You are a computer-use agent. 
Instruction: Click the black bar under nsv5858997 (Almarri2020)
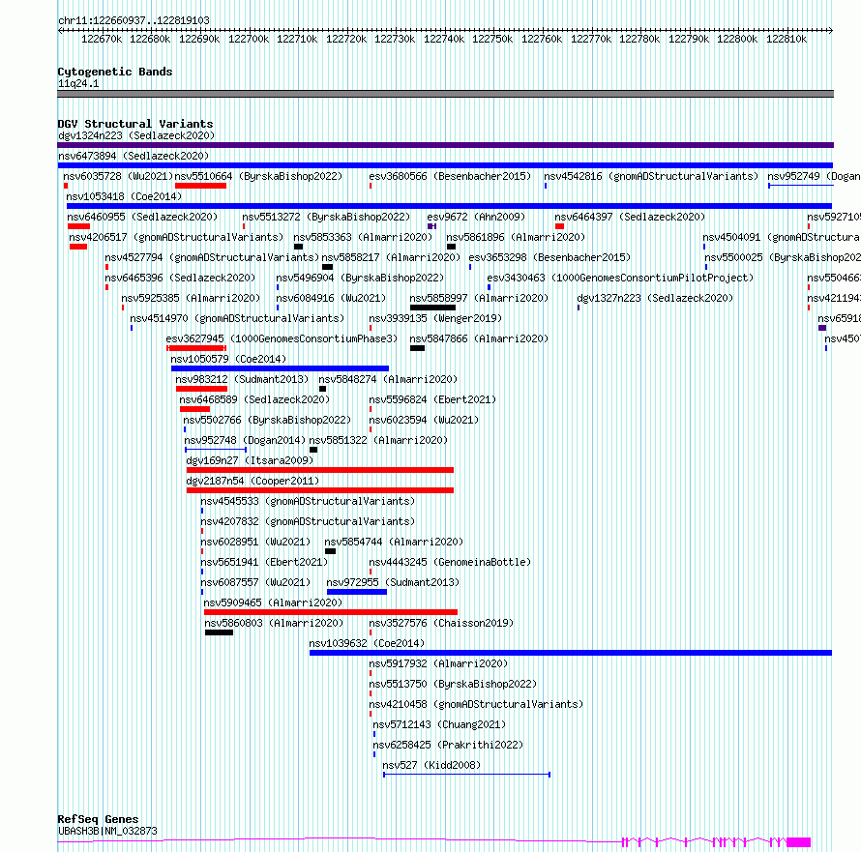pos(432,308)
